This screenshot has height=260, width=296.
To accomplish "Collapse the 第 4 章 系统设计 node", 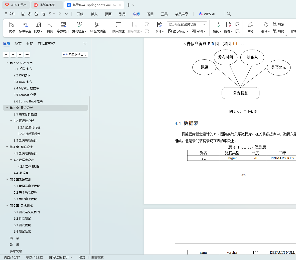I will coord(7,147).
